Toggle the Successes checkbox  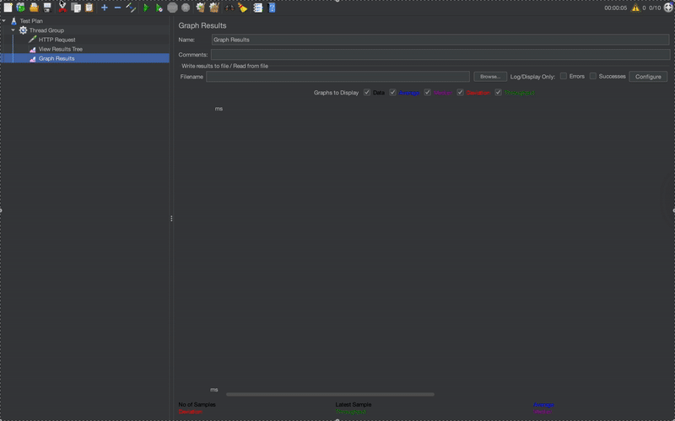coord(593,76)
